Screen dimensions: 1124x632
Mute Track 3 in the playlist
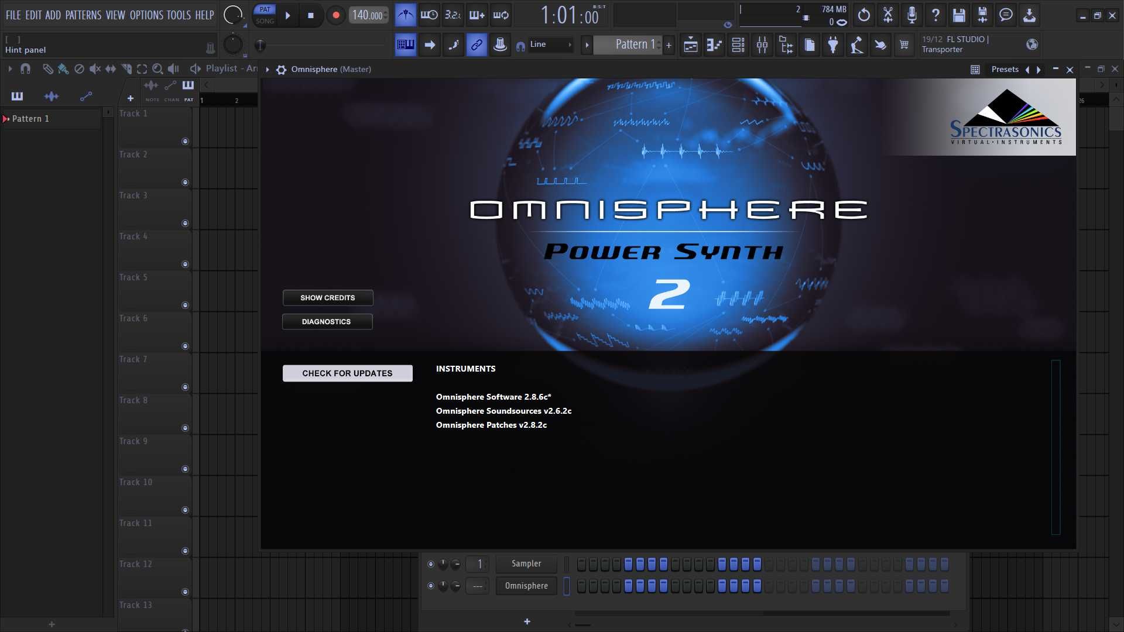pos(185,223)
